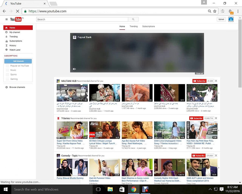This screenshot has width=242, height=194.
Task: Focus the YouTube search field
Action: click(x=82, y=19)
